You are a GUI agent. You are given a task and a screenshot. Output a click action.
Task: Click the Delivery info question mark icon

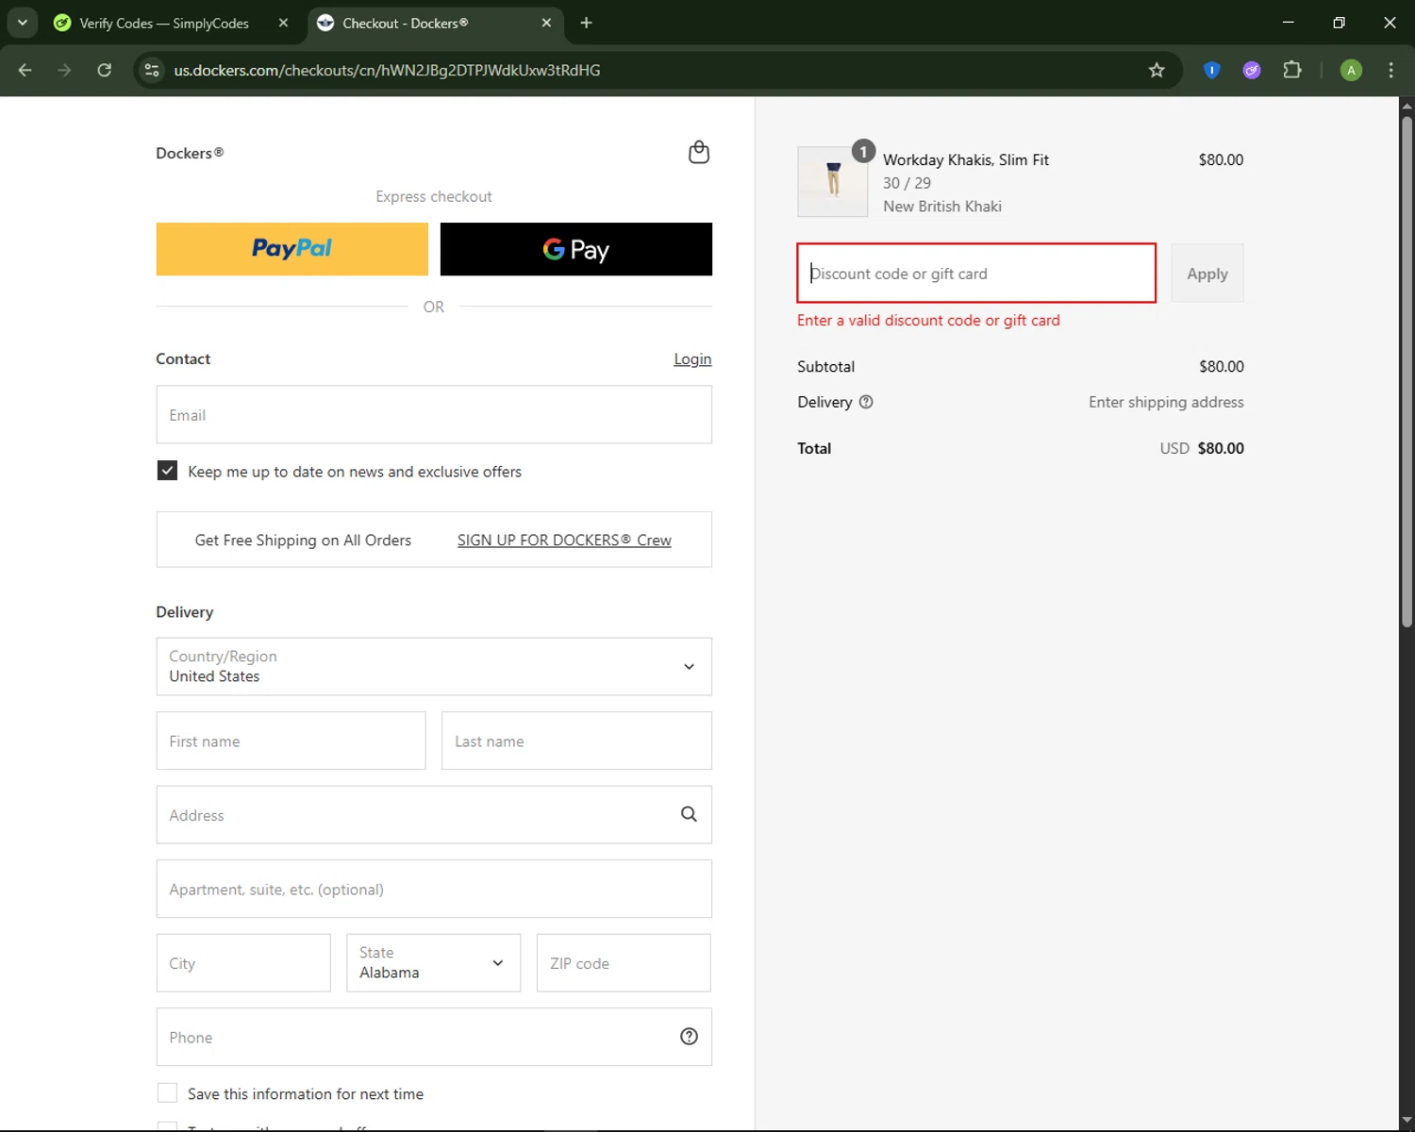[x=866, y=402]
